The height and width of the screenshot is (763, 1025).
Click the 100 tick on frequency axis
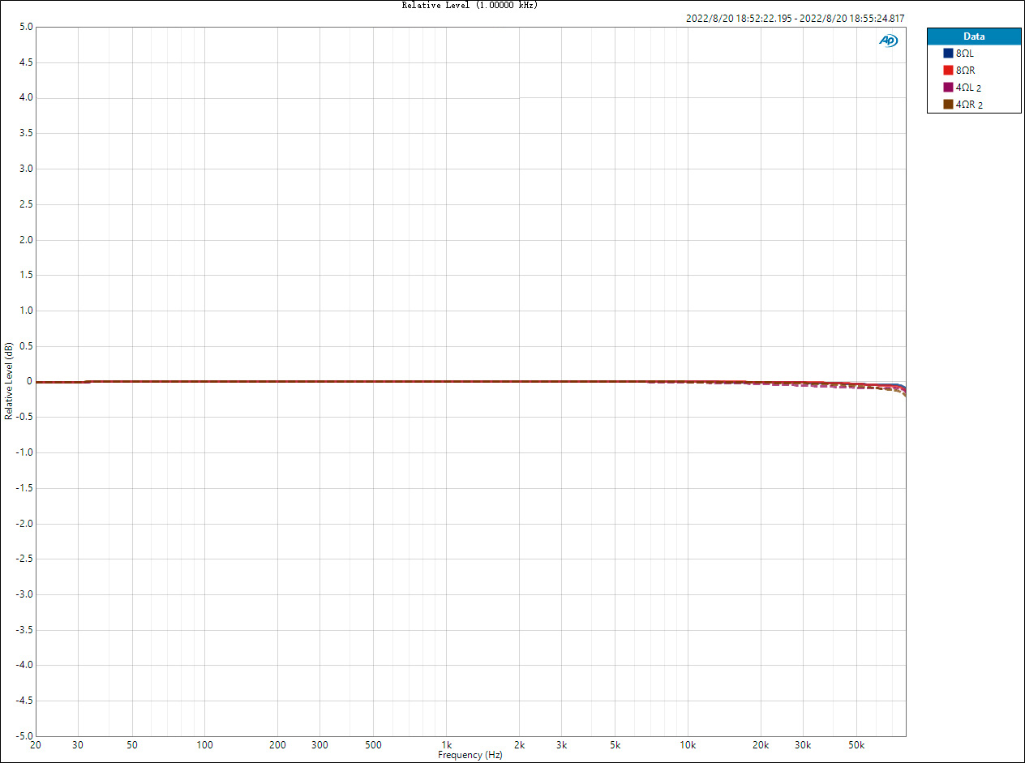pyautogui.click(x=205, y=744)
